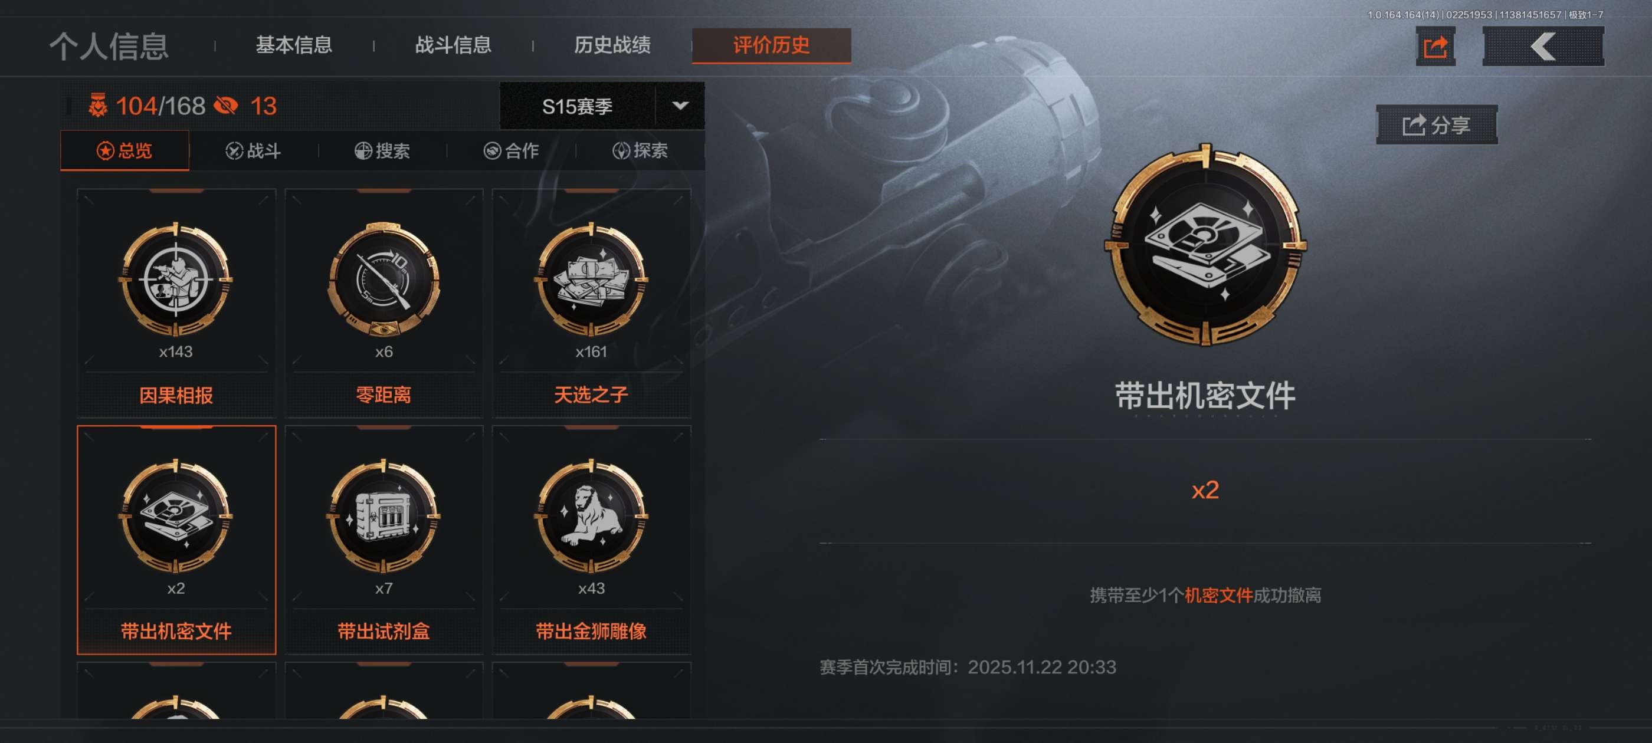Select the 零距离 rifle badge
The height and width of the screenshot is (743, 1652).
tap(383, 303)
